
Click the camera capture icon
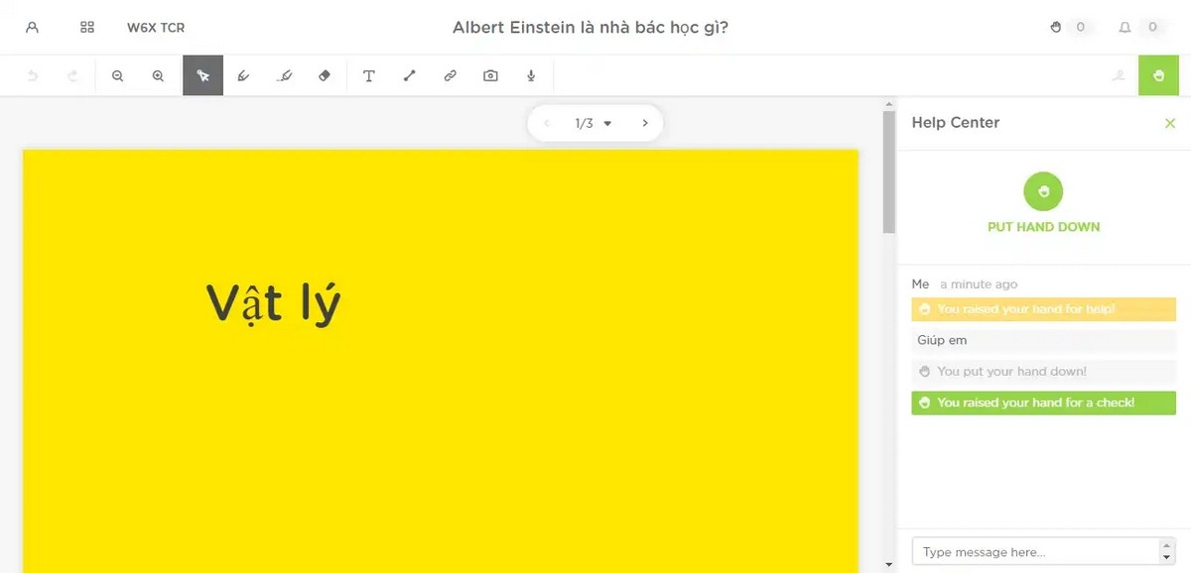[x=490, y=75]
